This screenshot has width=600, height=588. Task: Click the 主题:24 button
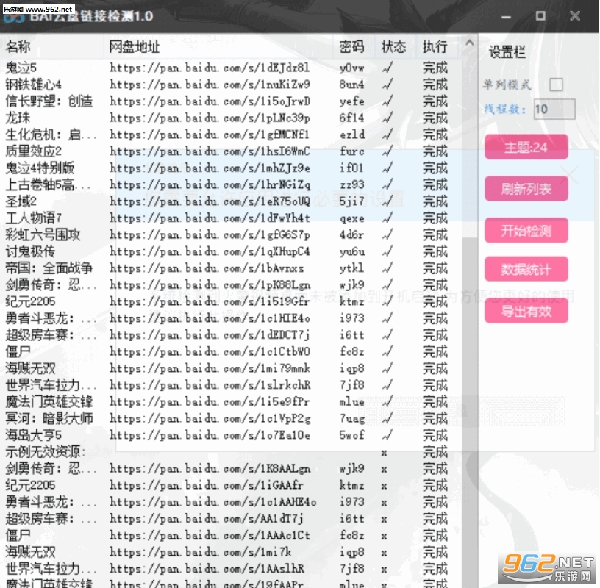point(526,147)
